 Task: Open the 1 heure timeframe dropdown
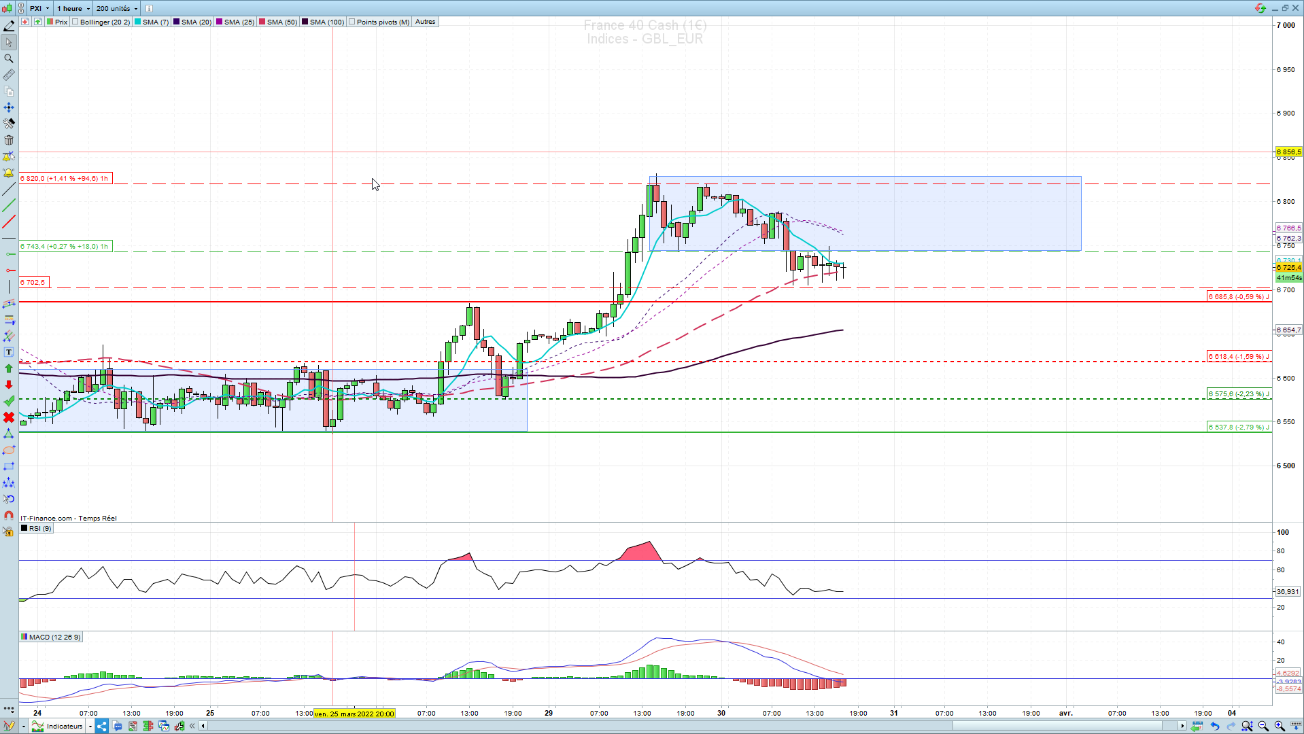coord(73,8)
